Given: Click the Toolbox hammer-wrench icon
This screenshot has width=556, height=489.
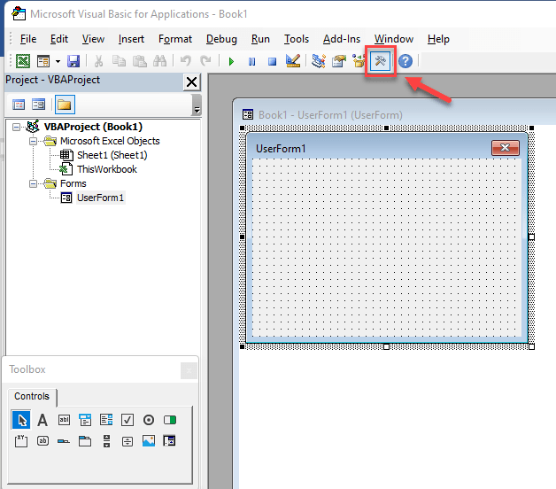Looking at the screenshot, I should (380, 61).
